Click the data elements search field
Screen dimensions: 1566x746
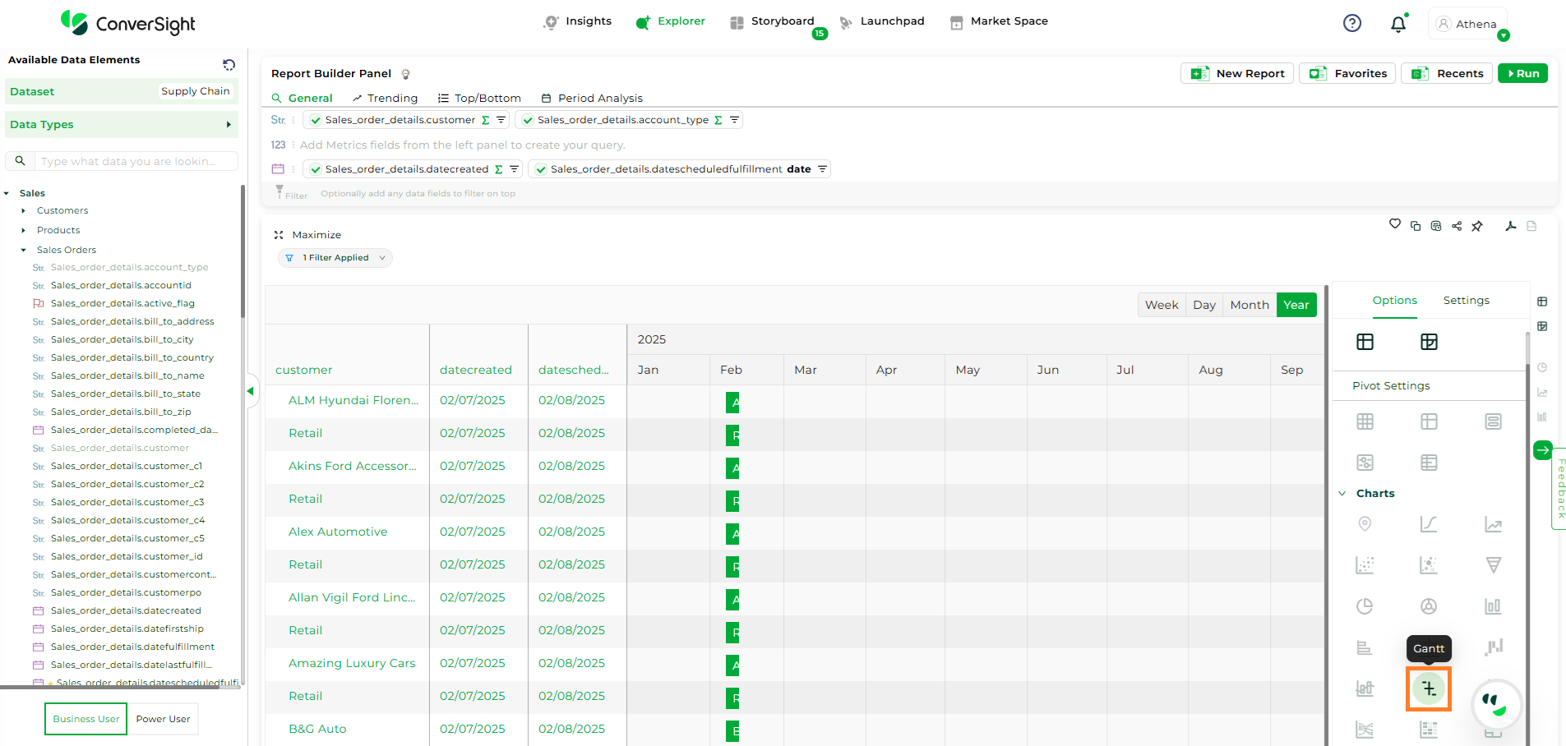136,161
